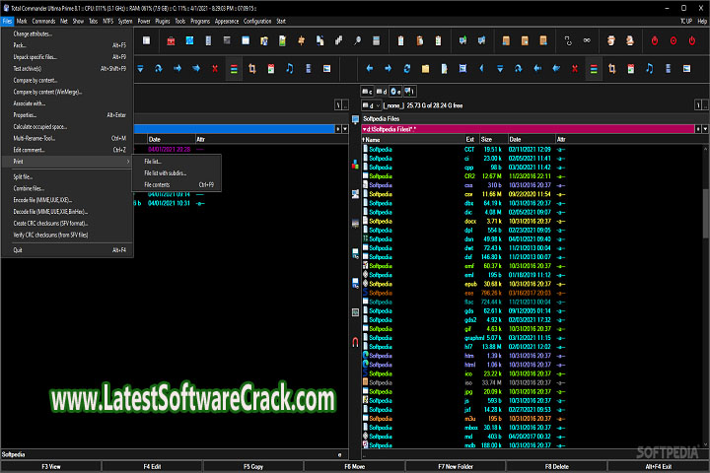Click the film strip icon in right panel toolbar
The image size is (710, 473).
(668, 69)
